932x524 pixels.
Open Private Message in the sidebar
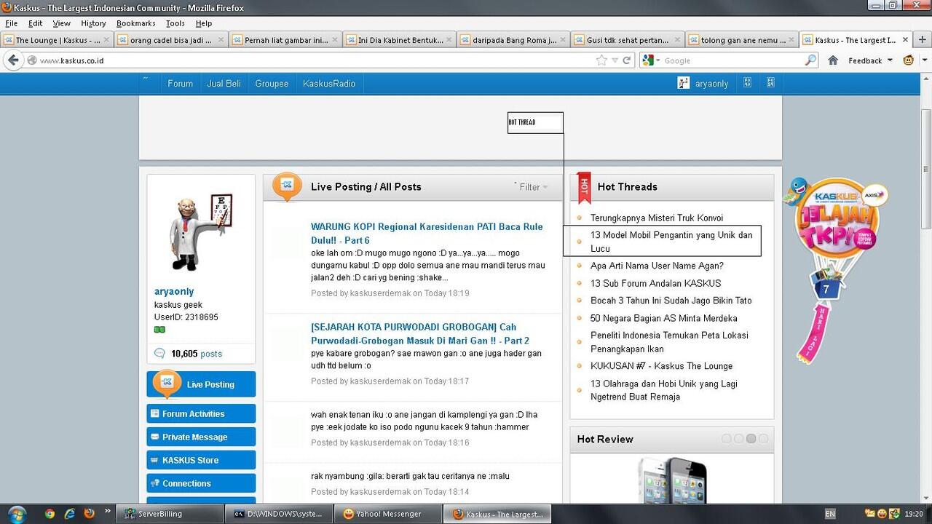pos(201,437)
